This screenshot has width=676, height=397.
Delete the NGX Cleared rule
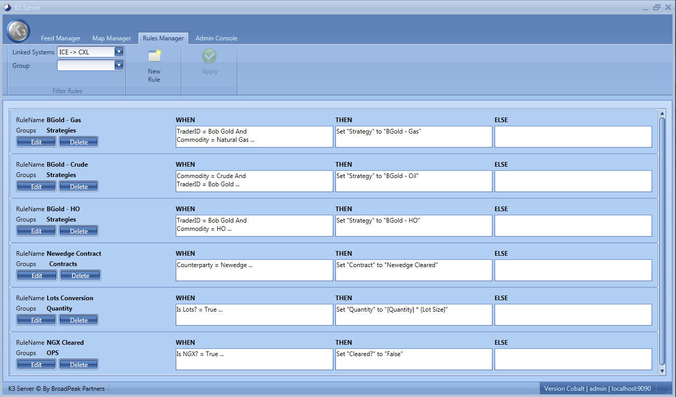tap(79, 365)
